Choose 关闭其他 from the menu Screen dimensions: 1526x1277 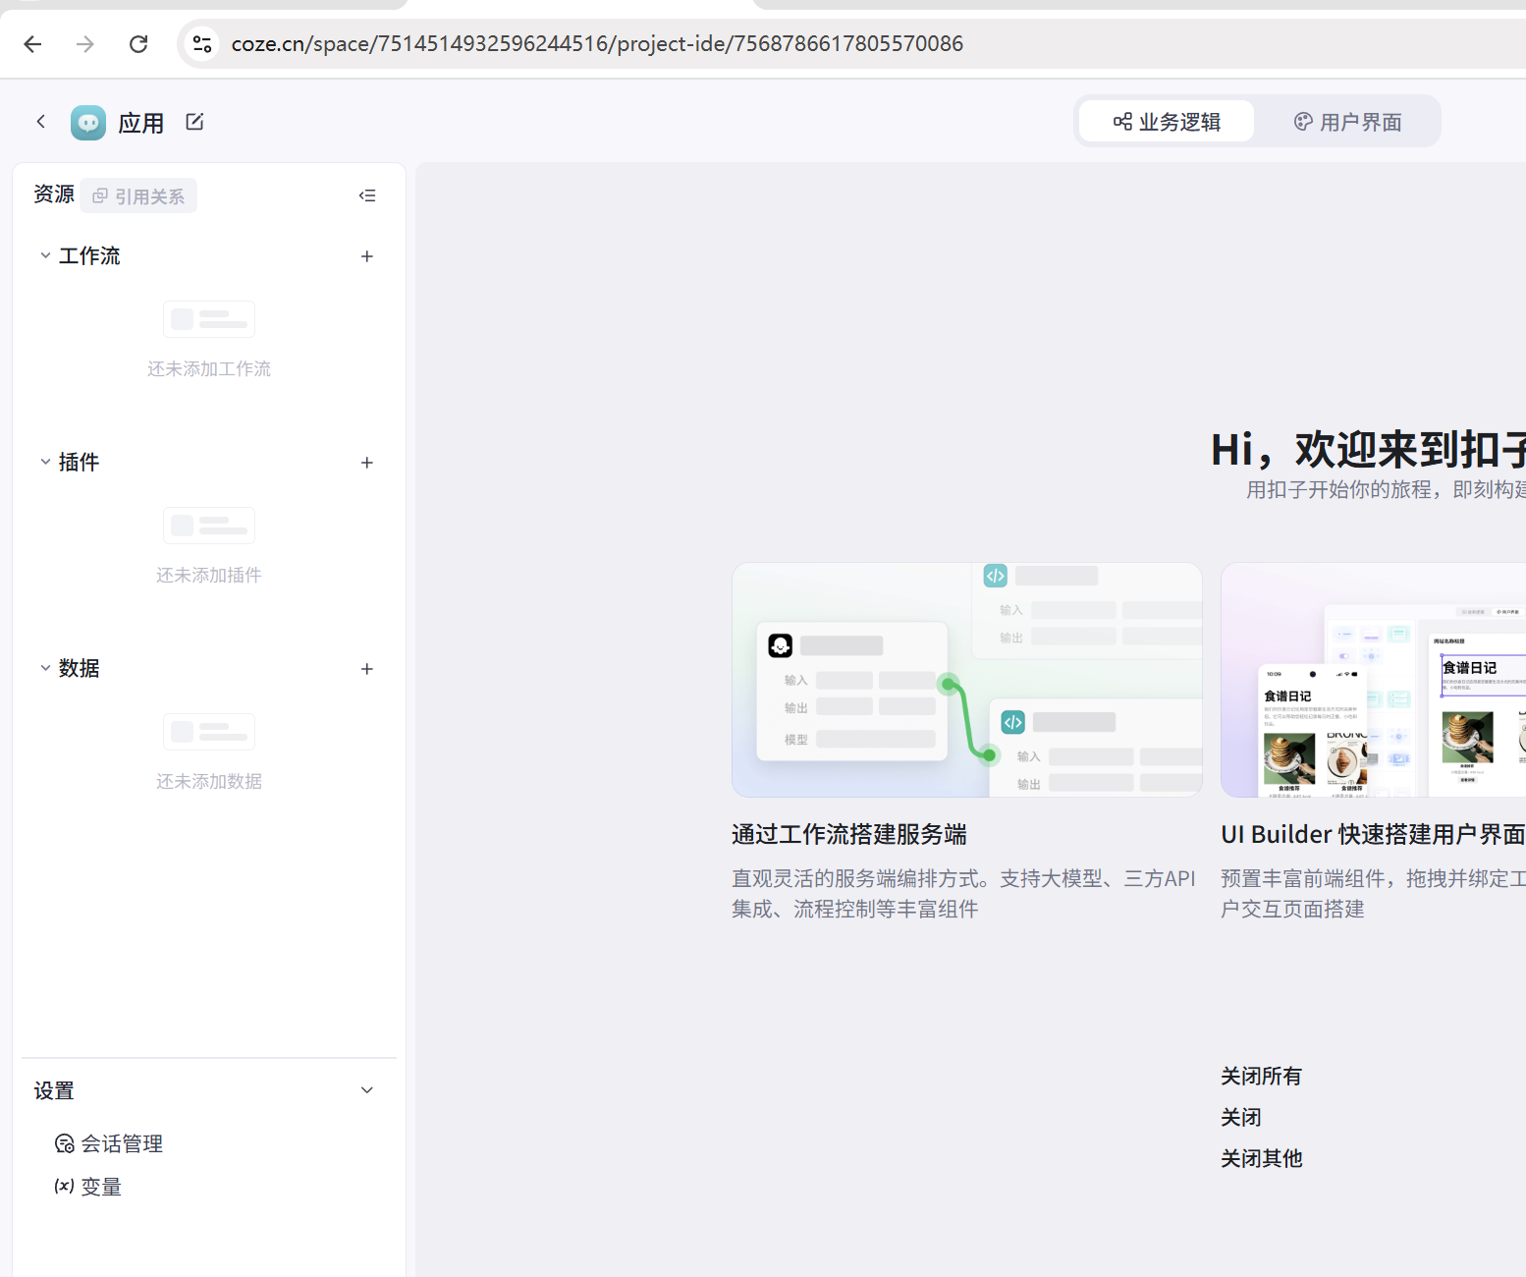coord(1261,1158)
